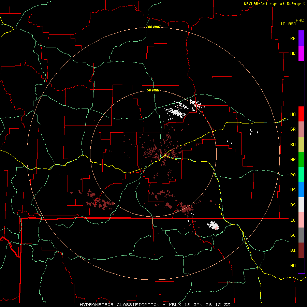Viewport: 307px width, 307px height.
Task: Click the "HHC" product code text
Action: pos(299,20)
